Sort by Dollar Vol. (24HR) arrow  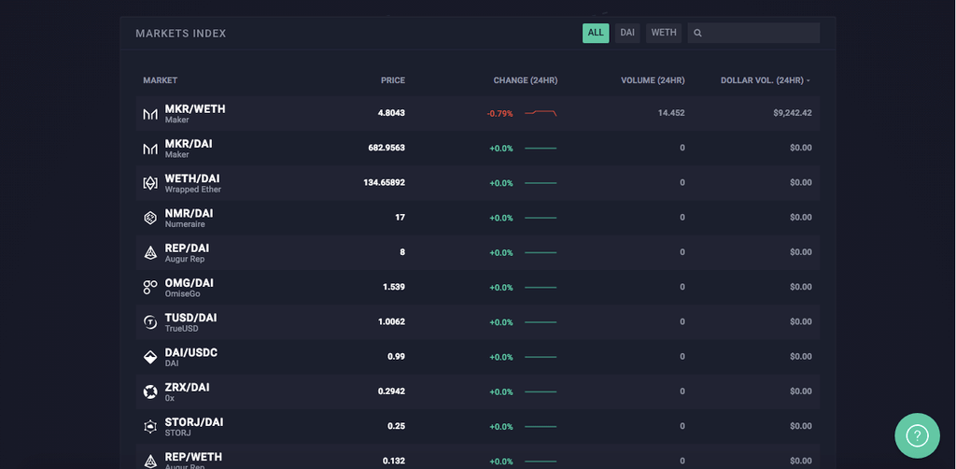[x=808, y=80]
